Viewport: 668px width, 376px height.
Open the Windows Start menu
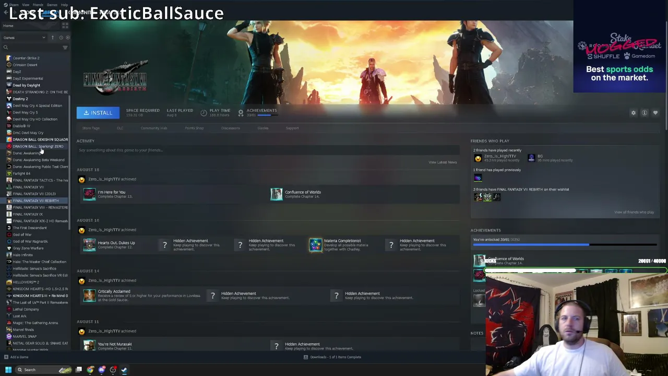(8, 370)
